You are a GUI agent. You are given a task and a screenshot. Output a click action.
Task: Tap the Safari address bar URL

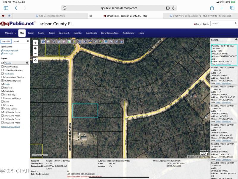(119, 8)
